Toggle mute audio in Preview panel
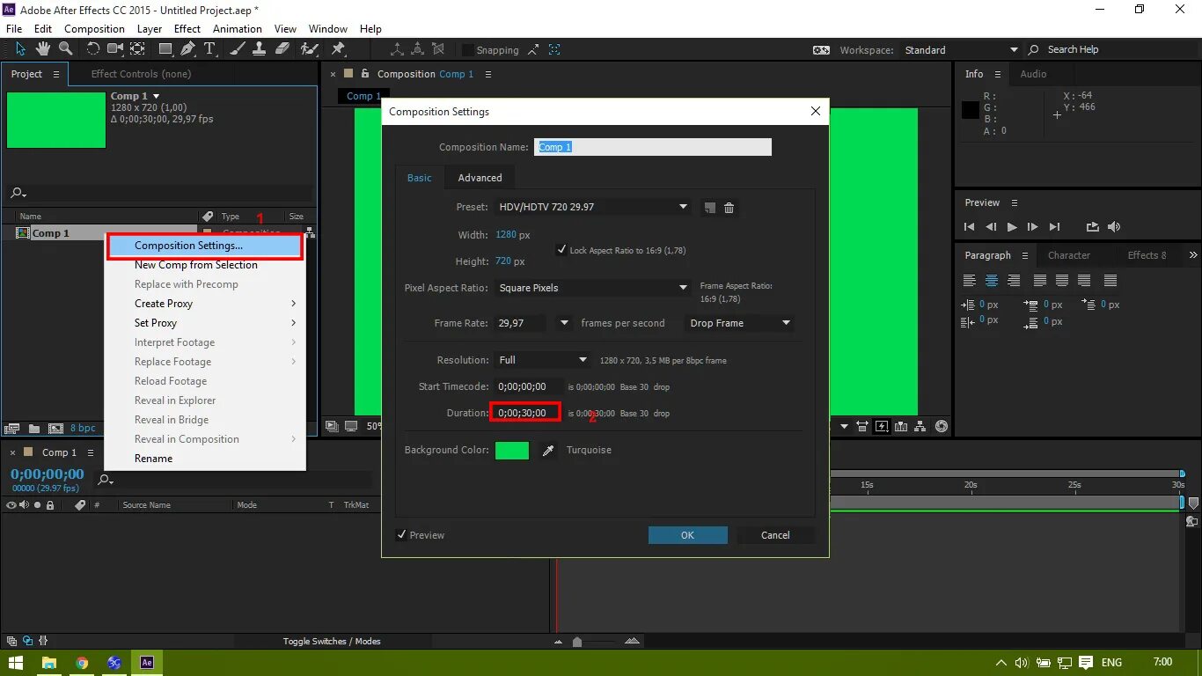 (x=1114, y=227)
